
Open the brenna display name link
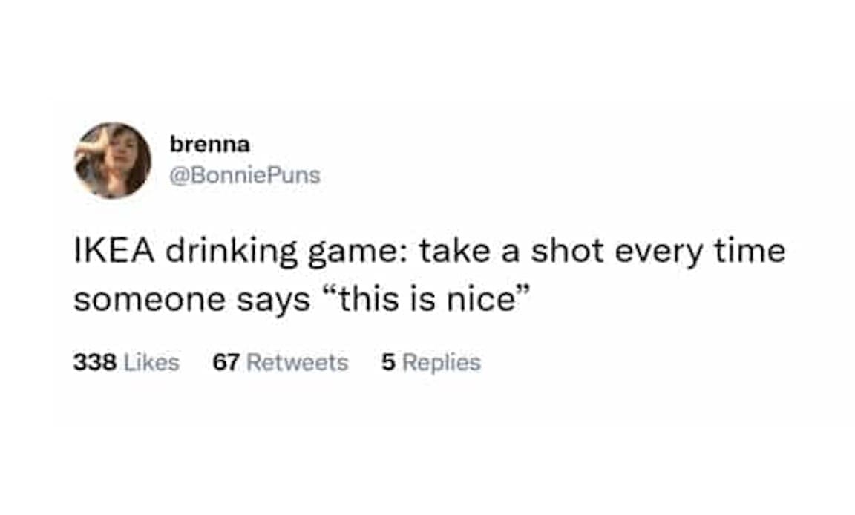point(210,145)
